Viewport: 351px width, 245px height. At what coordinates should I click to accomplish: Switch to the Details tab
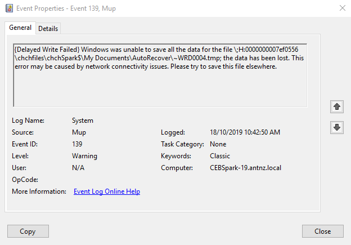48,29
